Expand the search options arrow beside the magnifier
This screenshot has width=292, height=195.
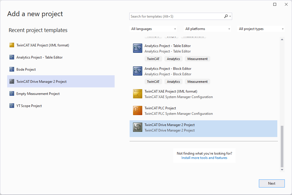point(230,16)
